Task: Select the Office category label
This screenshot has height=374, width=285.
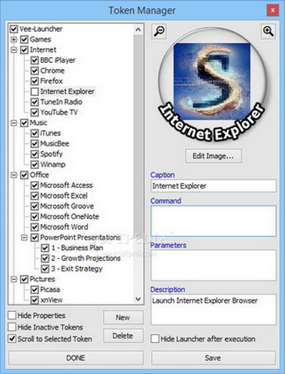Action: pos(39,175)
